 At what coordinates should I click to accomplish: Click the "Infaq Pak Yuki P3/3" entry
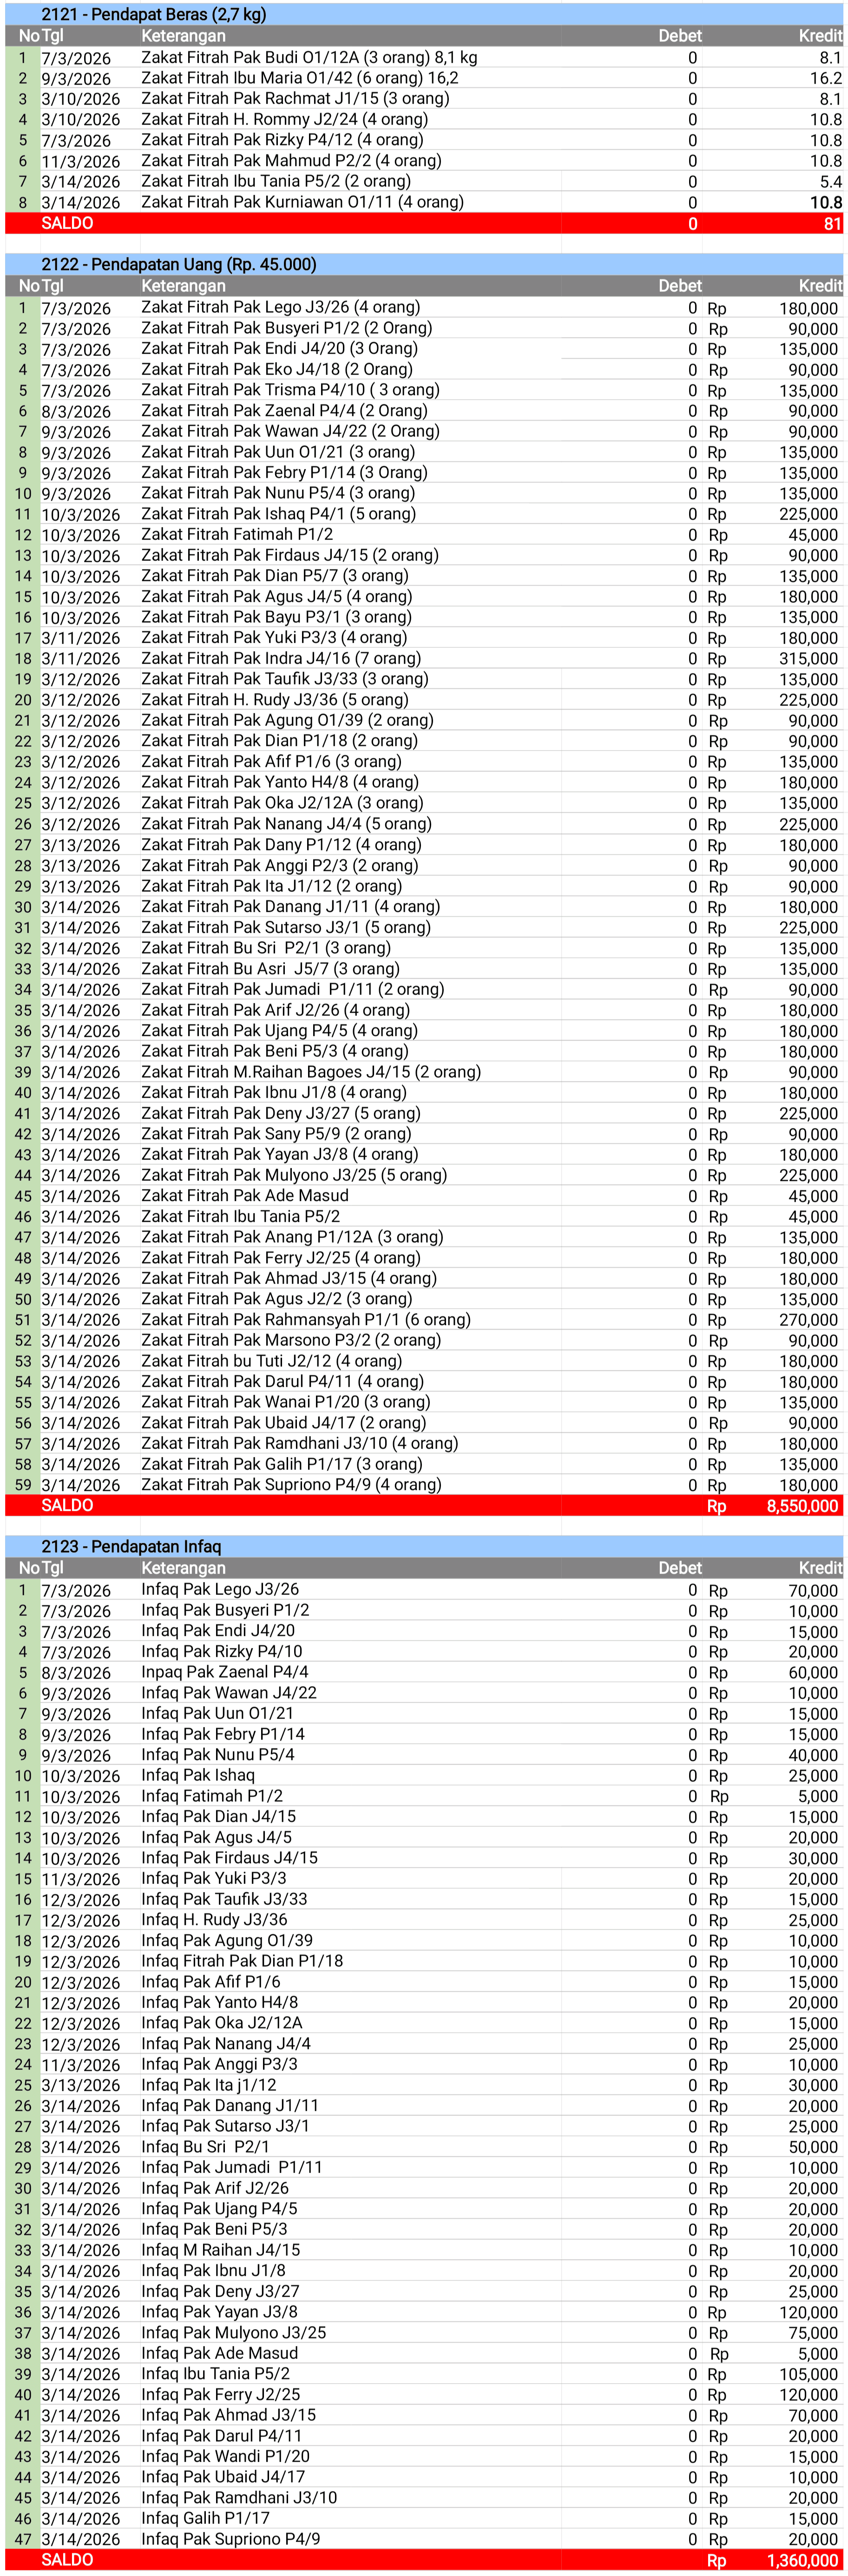(x=214, y=1878)
